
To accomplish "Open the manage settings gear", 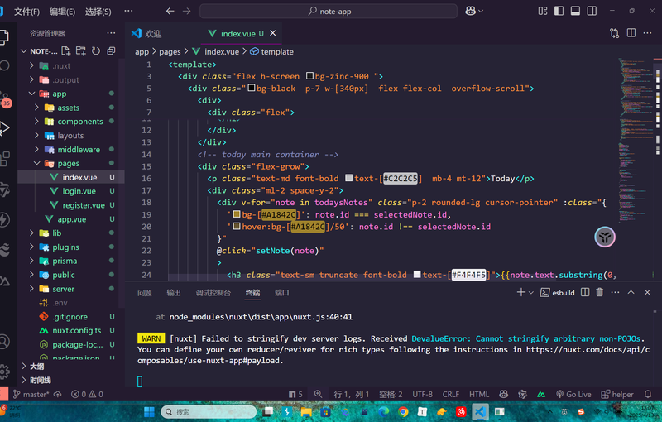I will point(4,372).
